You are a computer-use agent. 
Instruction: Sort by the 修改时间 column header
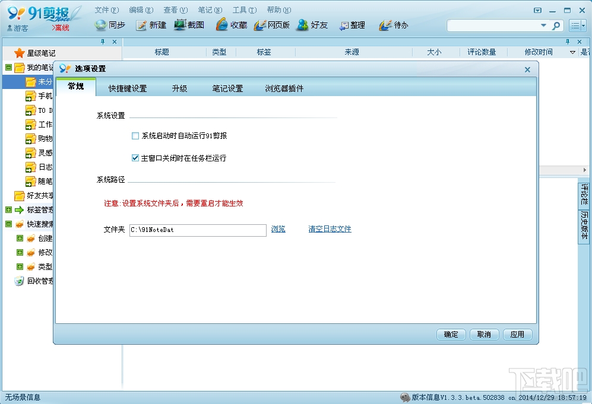pos(539,52)
